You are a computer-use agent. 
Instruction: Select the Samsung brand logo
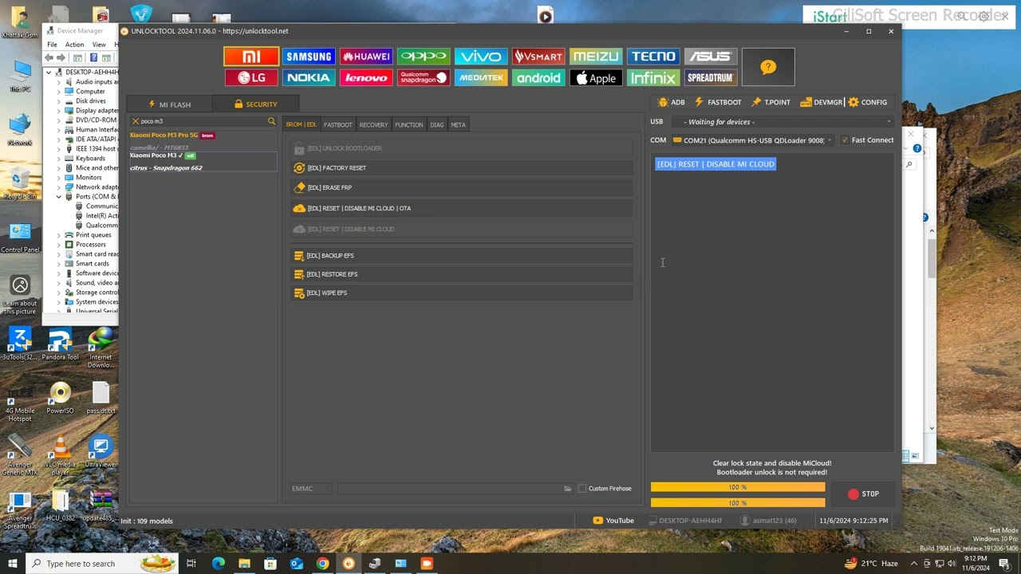(309, 57)
